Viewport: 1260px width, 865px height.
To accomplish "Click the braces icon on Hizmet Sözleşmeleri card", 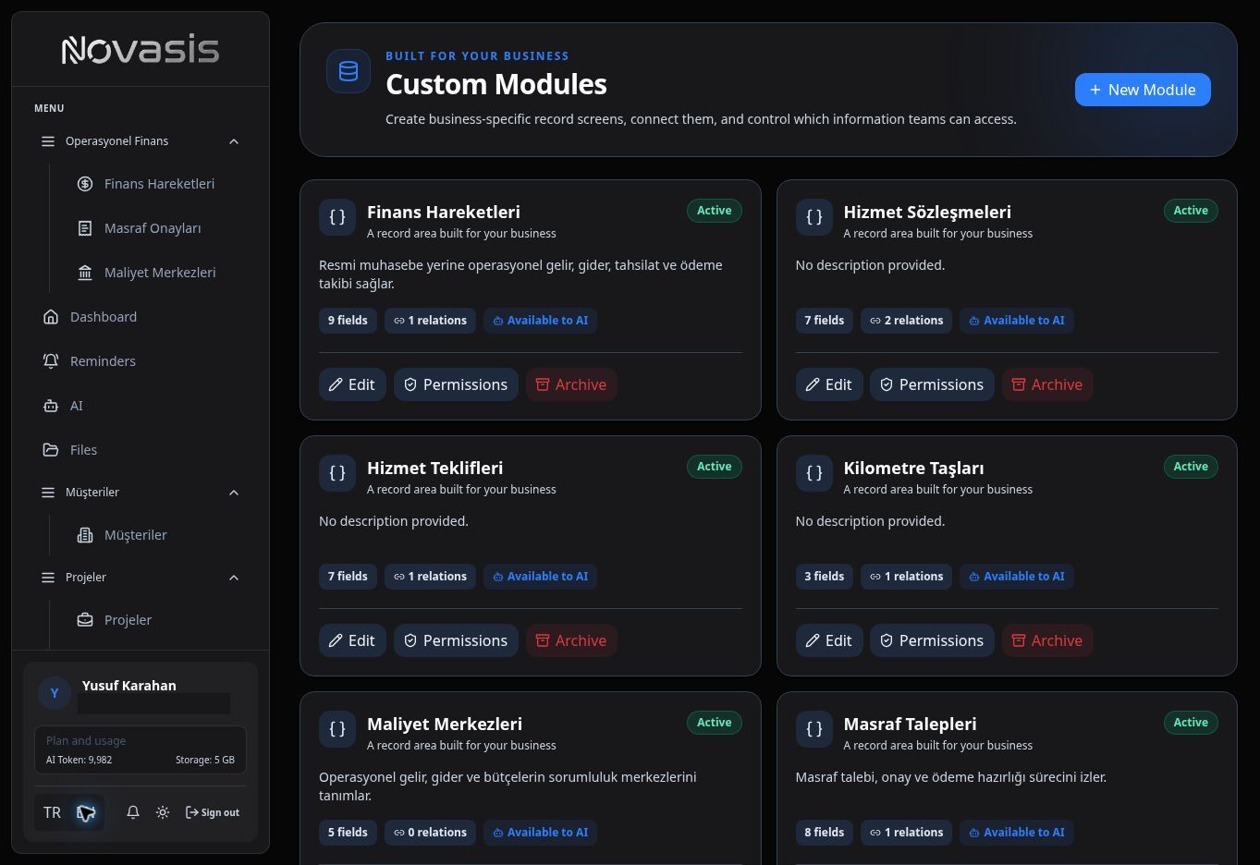I will tap(814, 217).
